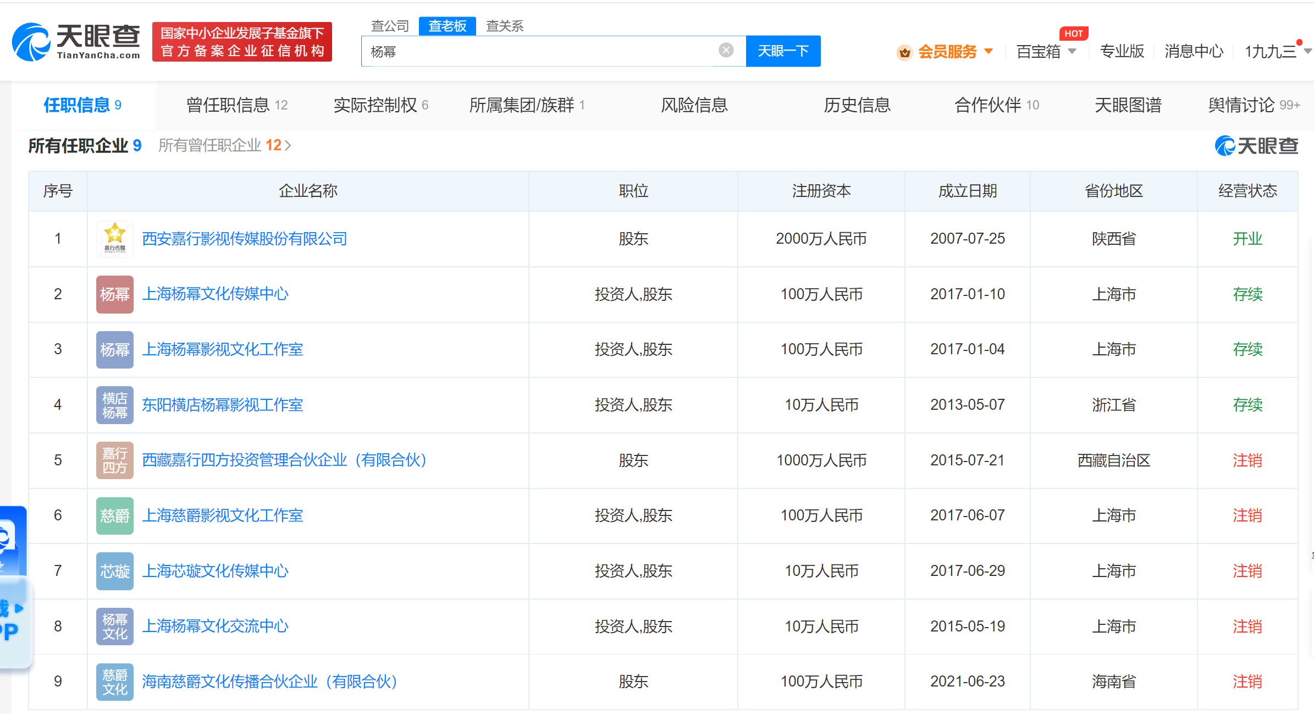
Task: Expand the 会员服务 dropdown arrow
Action: (x=989, y=52)
